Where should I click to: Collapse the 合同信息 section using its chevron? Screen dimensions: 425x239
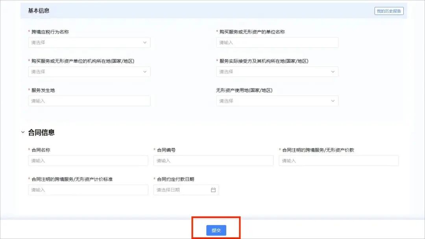click(23, 132)
